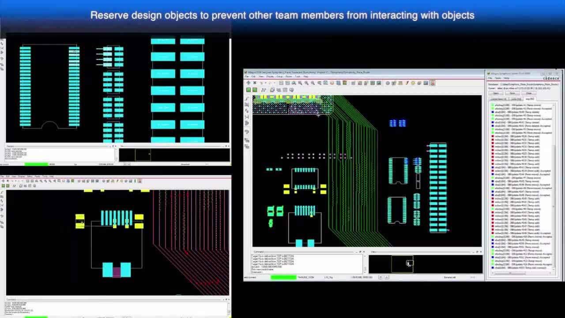The image size is (565, 318).
Task: Open the Undo dropdown arrow
Action: pyautogui.click(x=266, y=83)
